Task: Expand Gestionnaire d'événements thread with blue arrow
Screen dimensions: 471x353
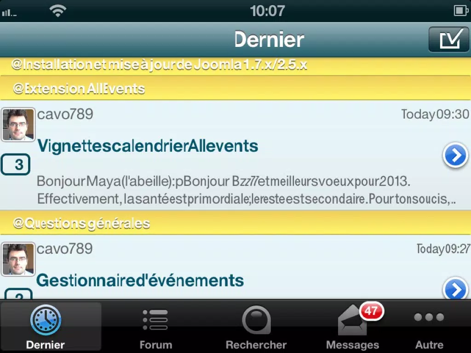Action: coord(455,288)
